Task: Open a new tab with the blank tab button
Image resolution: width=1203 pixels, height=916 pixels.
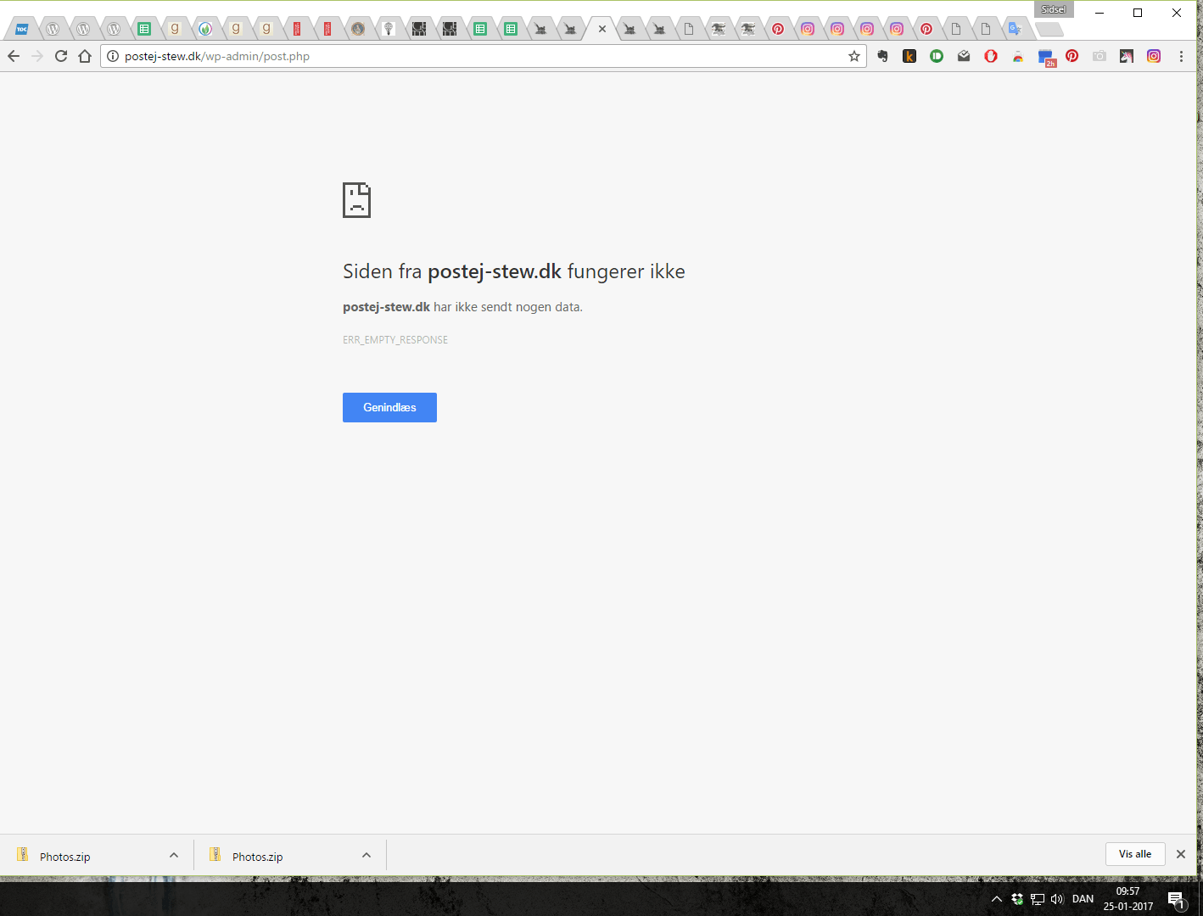Action: (1049, 30)
